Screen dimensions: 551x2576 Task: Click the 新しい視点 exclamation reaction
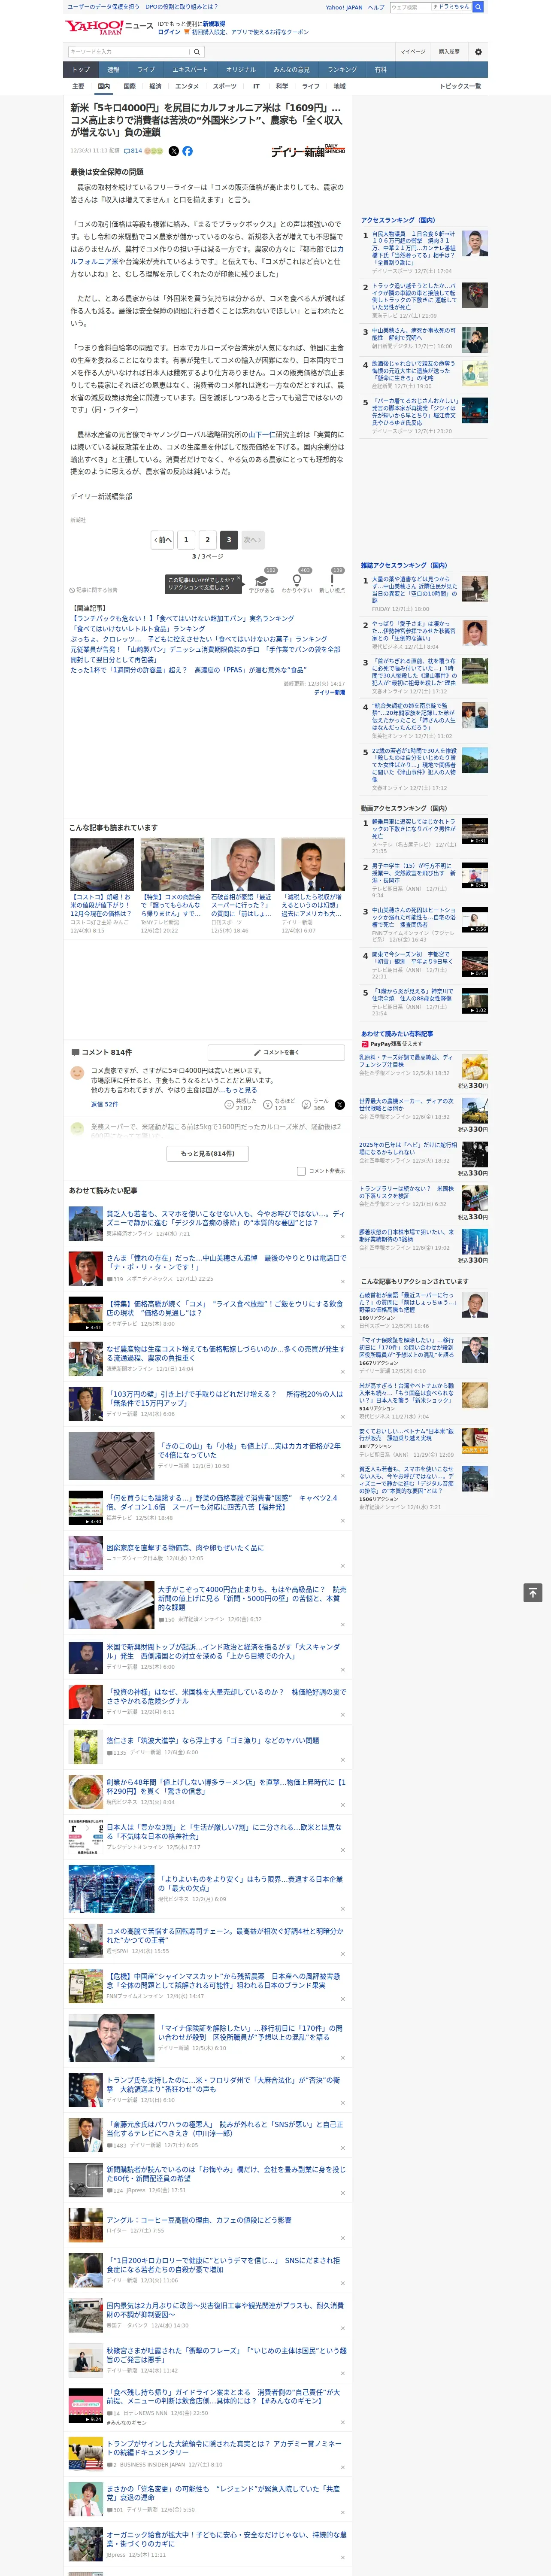[x=332, y=580]
